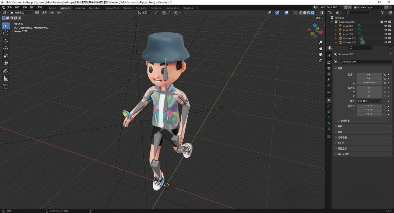Image resolution: width=394 pixels, height=213 pixels.
Task: Select the 3D Cursor tool
Action: [x=6, y=33]
